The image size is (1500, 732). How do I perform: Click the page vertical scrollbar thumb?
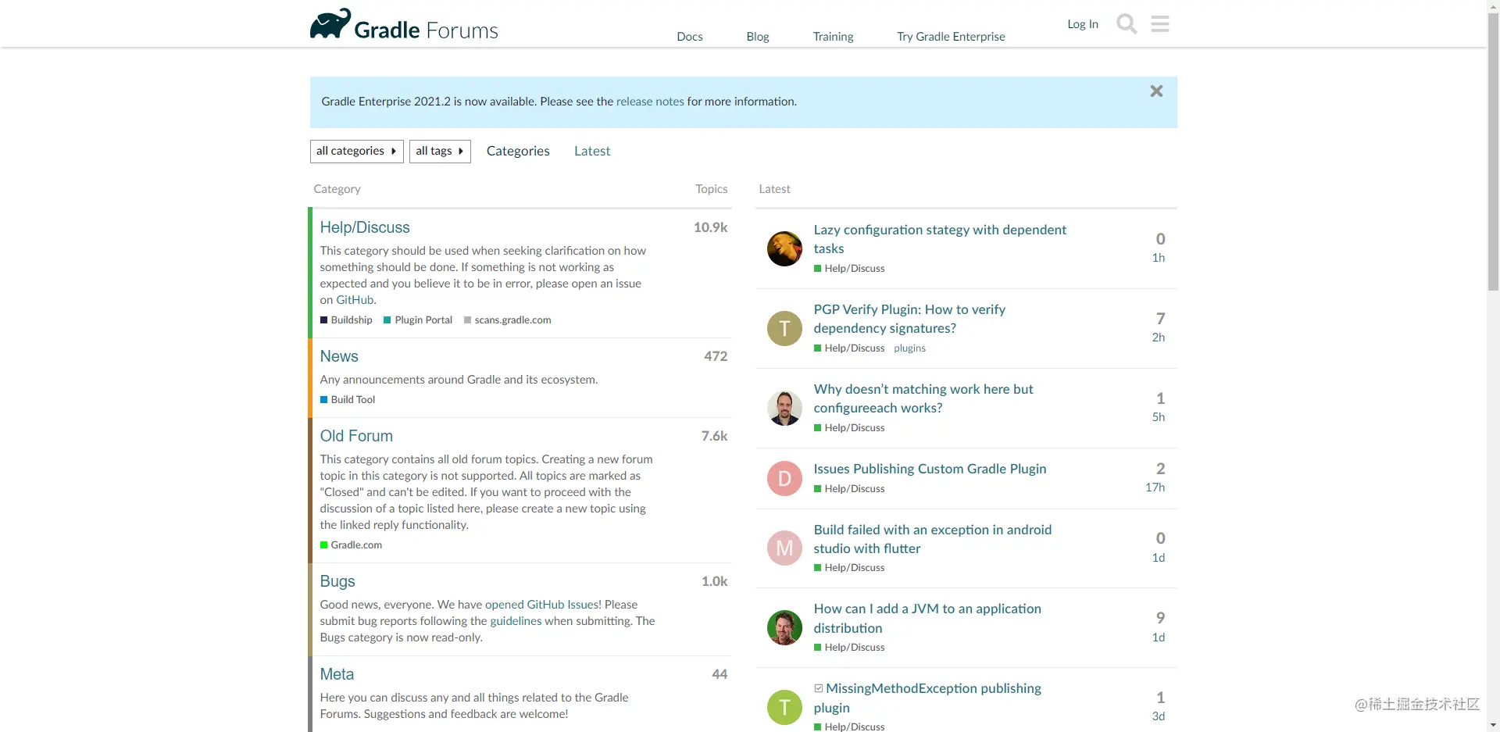coord(1493,152)
